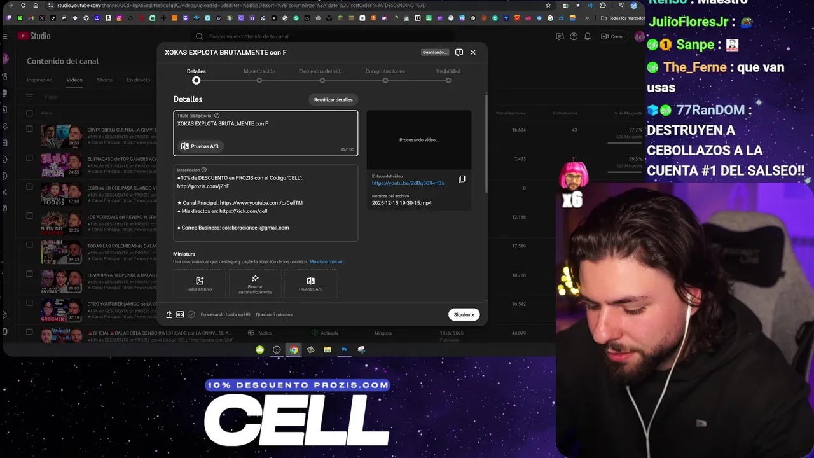Open OBS Studio from the taskbar
Viewport: 814px width, 458px height.
277,349
